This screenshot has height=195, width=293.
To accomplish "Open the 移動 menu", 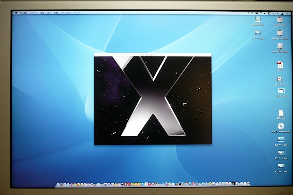I will (56, 13).
